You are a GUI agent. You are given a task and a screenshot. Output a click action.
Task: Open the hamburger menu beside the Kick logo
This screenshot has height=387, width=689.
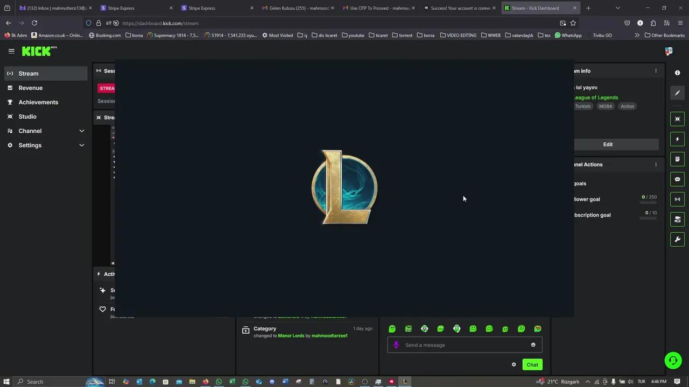coord(11,51)
